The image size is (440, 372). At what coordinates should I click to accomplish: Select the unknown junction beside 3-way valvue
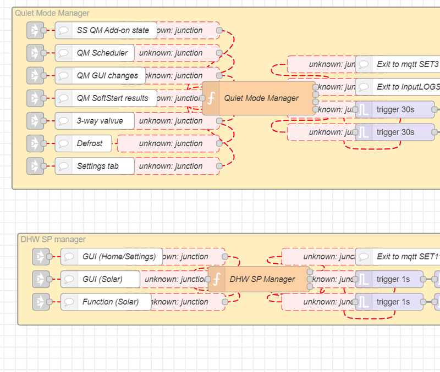pyautogui.click(x=177, y=121)
